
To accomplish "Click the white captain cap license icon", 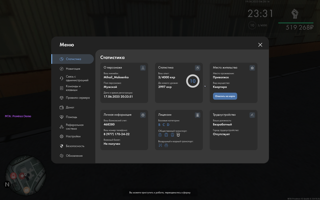I will (x=178, y=135).
